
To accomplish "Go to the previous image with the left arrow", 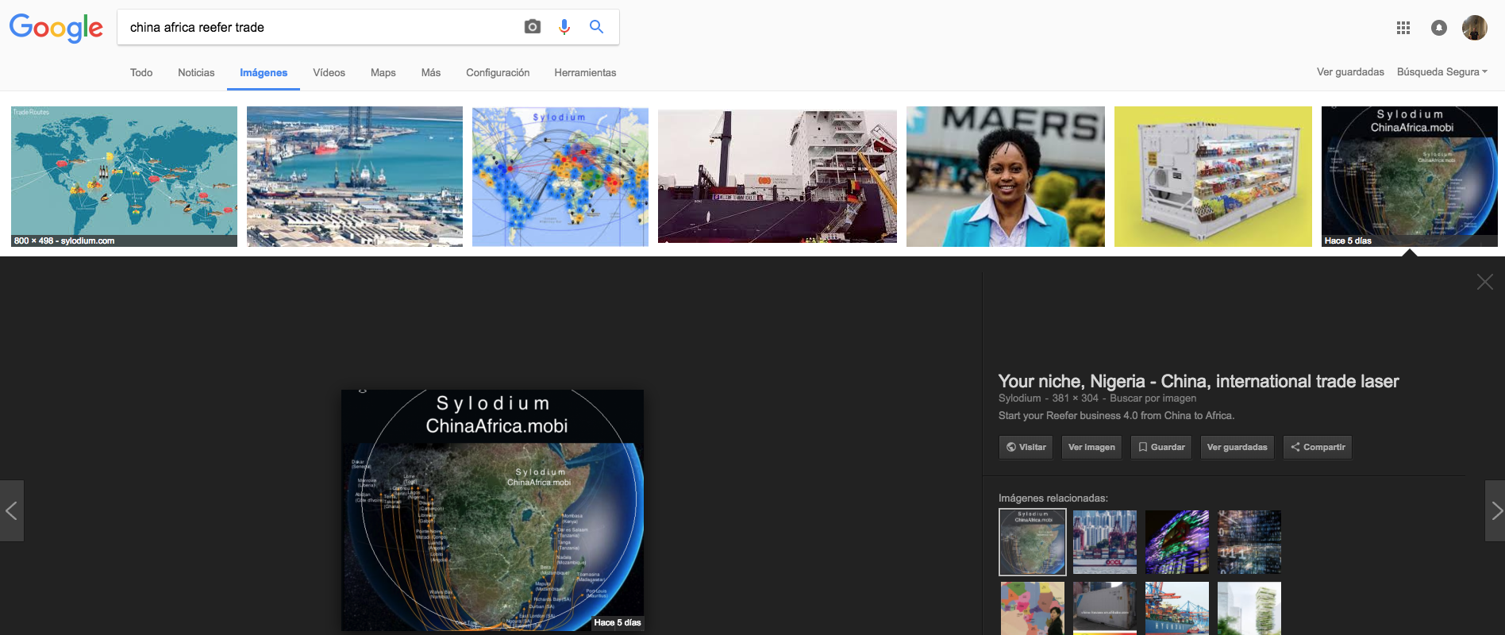I will coord(12,510).
